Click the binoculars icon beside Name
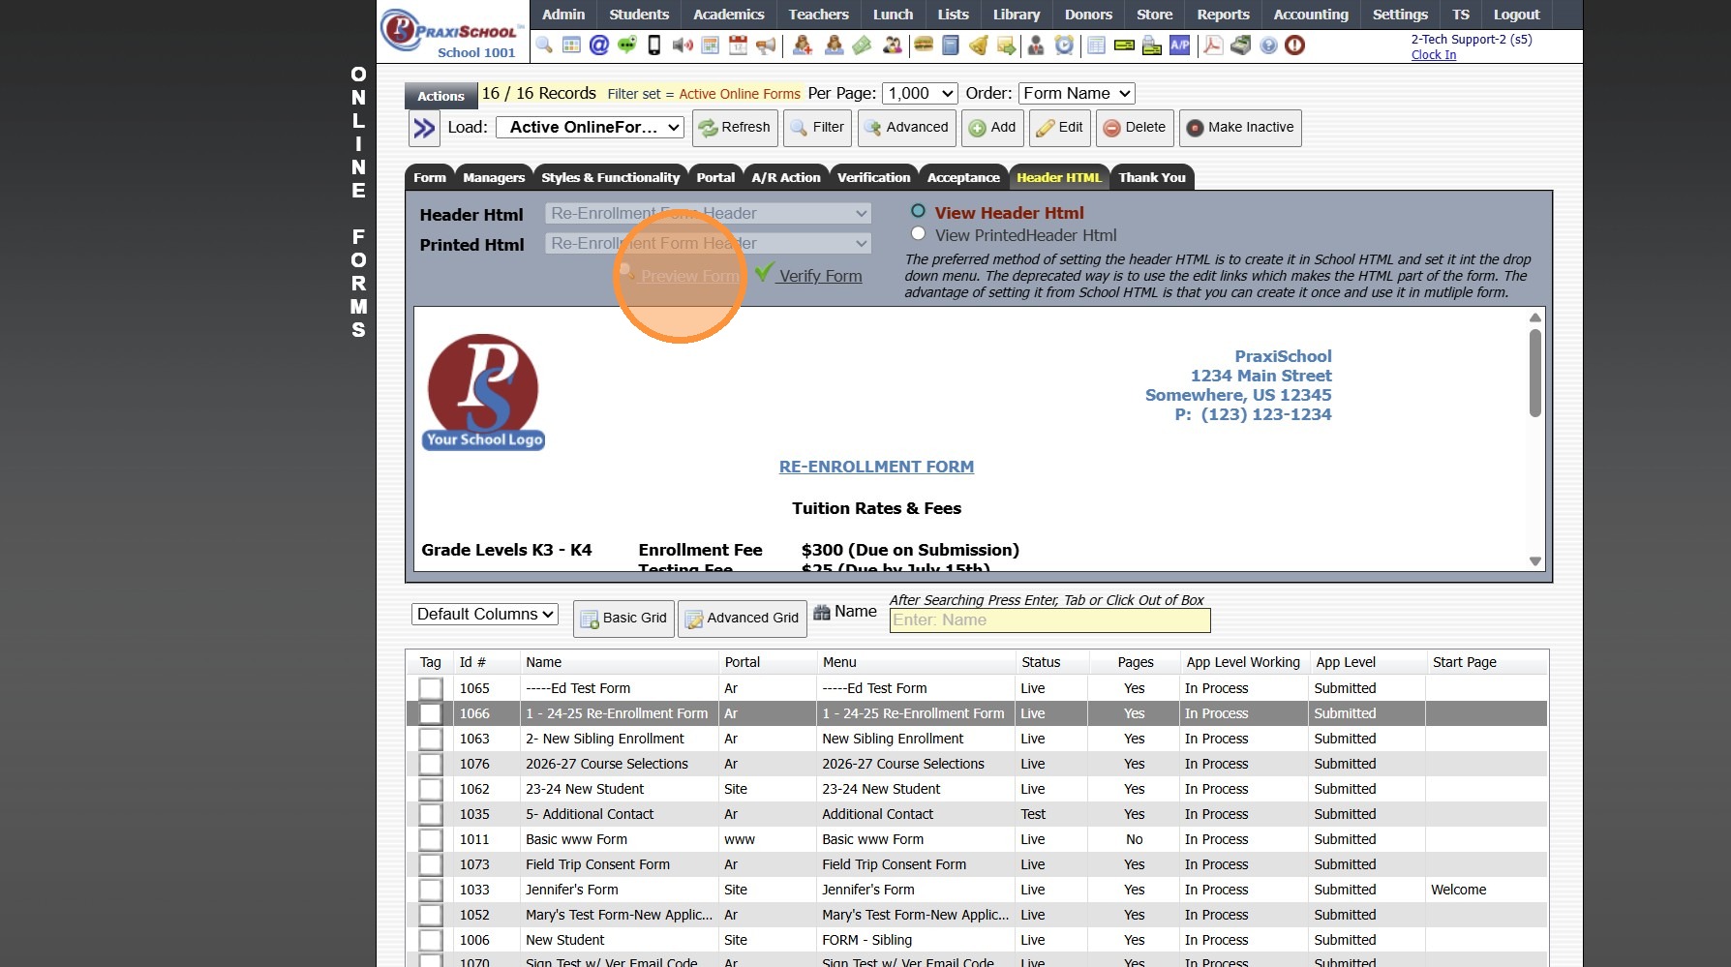Image resolution: width=1731 pixels, height=967 pixels. (x=822, y=612)
